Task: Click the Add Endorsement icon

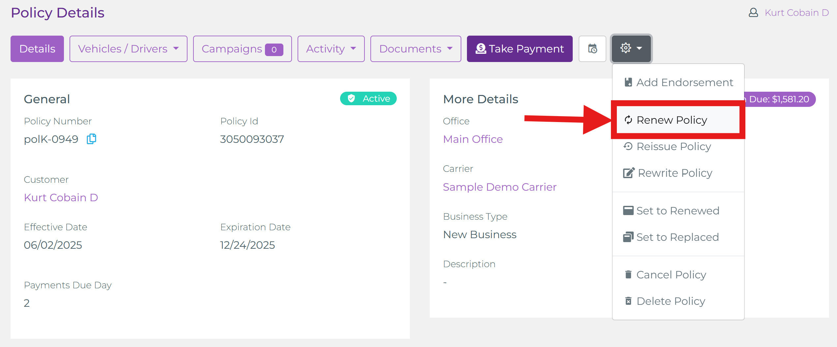Action: [628, 82]
